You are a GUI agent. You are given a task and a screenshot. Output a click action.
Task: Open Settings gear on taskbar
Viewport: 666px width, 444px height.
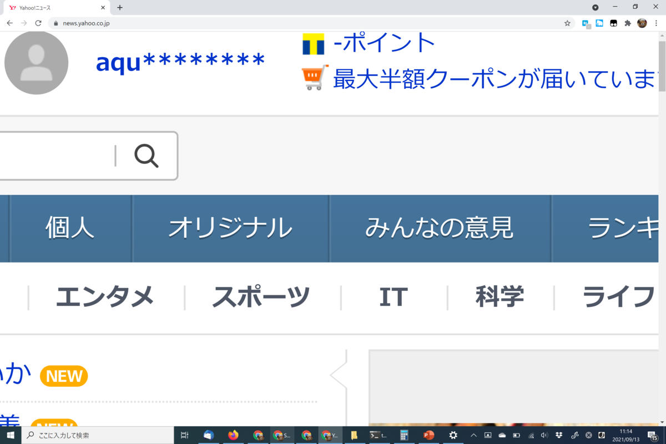click(x=453, y=436)
